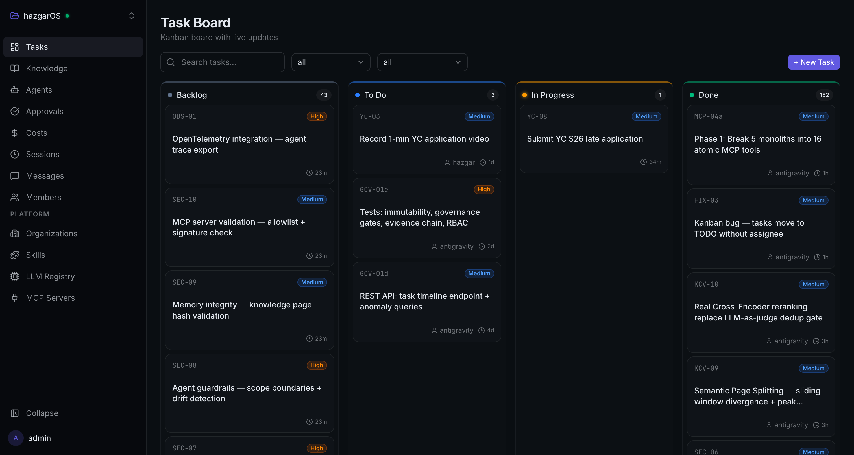Click the MCP Servers plug icon
This screenshot has height=455, width=854.
pyautogui.click(x=15, y=298)
